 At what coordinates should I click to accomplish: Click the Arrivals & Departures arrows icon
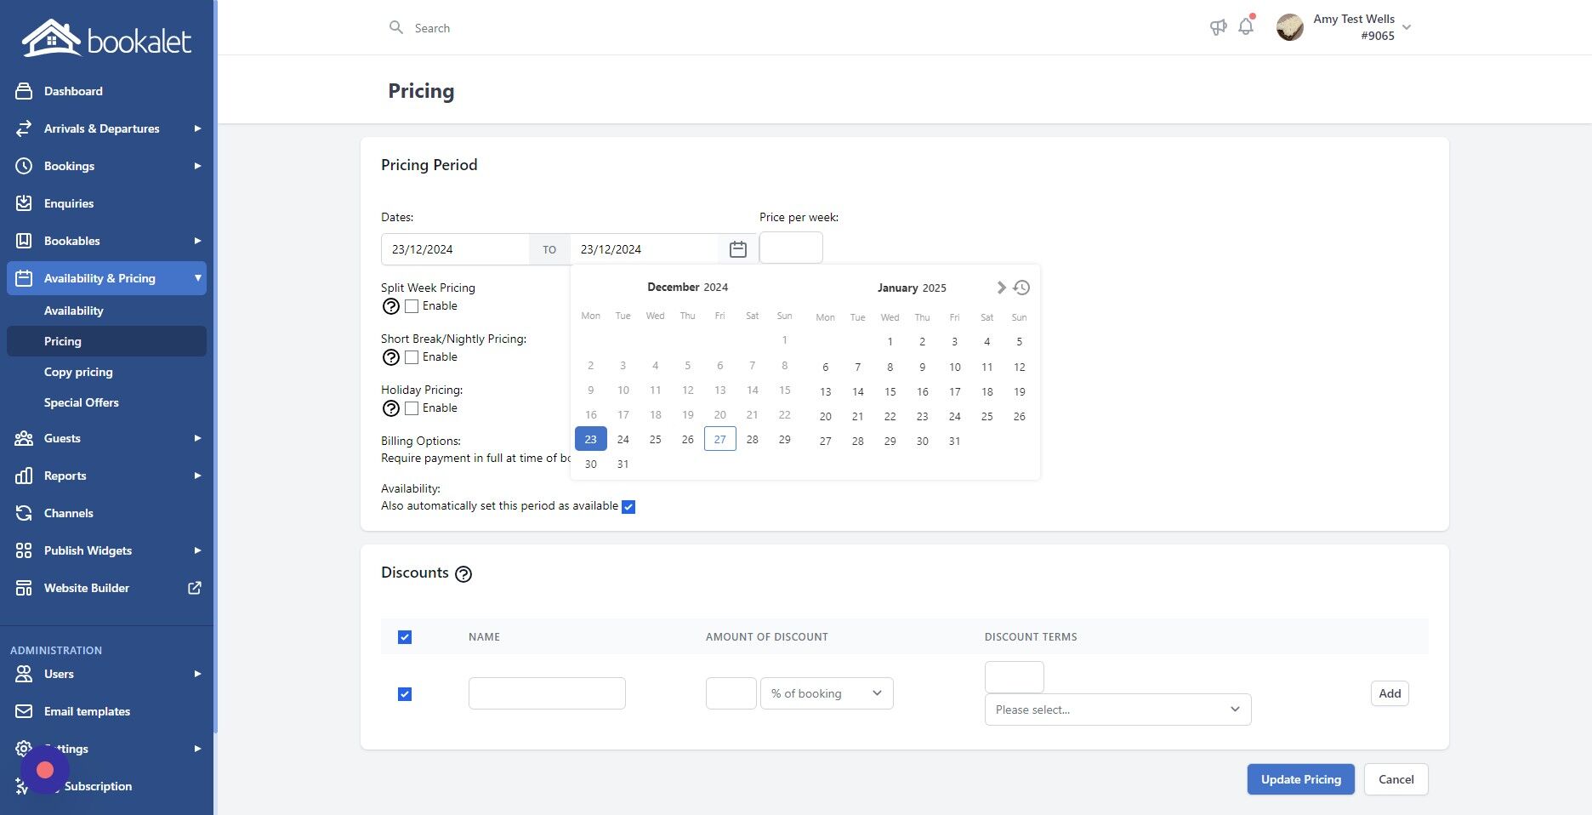pos(24,128)
